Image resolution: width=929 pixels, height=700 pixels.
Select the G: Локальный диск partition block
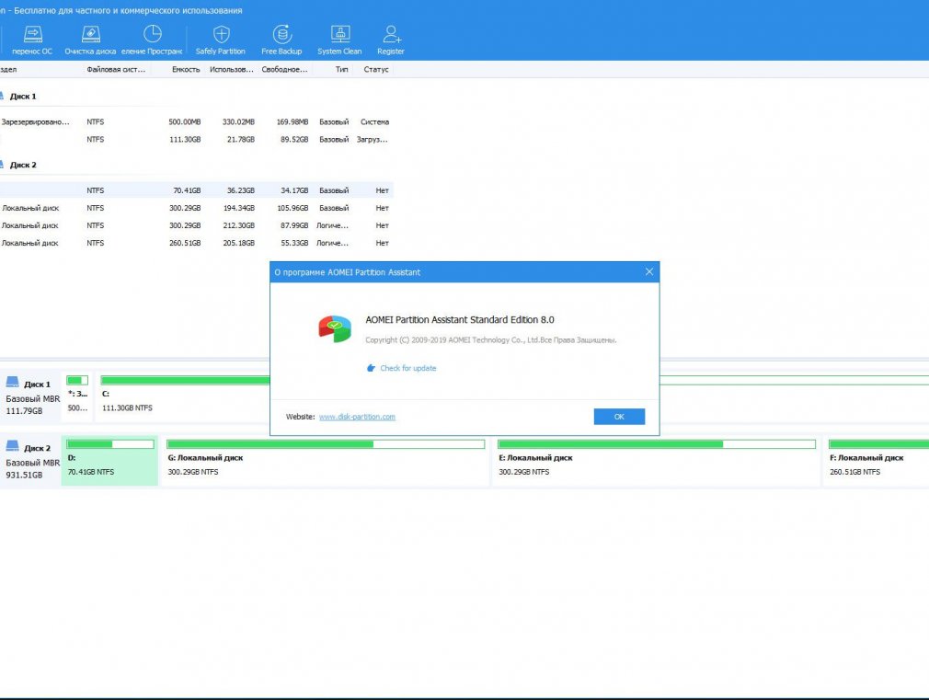coord(326,461)
